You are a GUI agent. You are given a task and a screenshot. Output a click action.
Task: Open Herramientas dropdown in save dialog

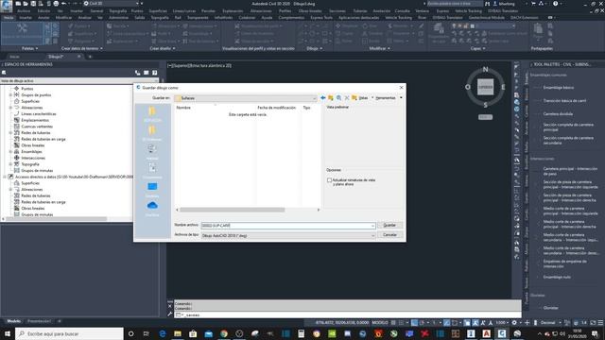389,98
